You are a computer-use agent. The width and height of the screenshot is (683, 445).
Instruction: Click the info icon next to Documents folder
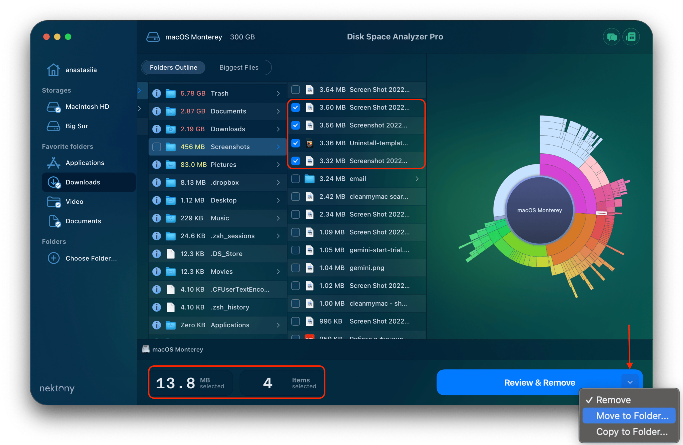[156, 111]
